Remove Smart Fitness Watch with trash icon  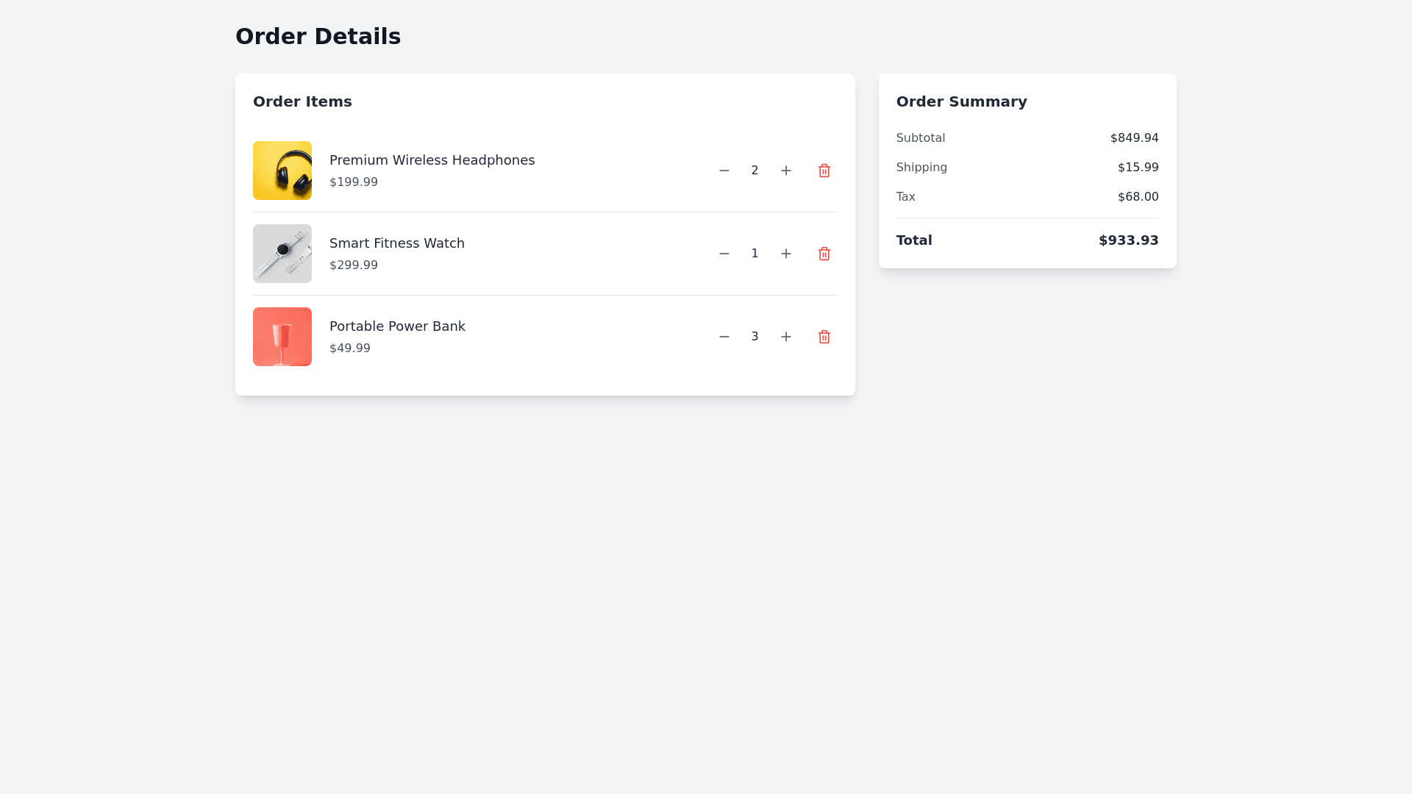point(824,254)
